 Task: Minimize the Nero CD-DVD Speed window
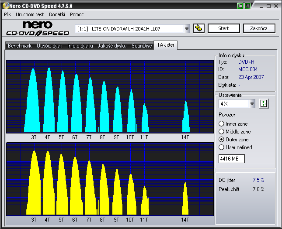click(x=261, y=6)
